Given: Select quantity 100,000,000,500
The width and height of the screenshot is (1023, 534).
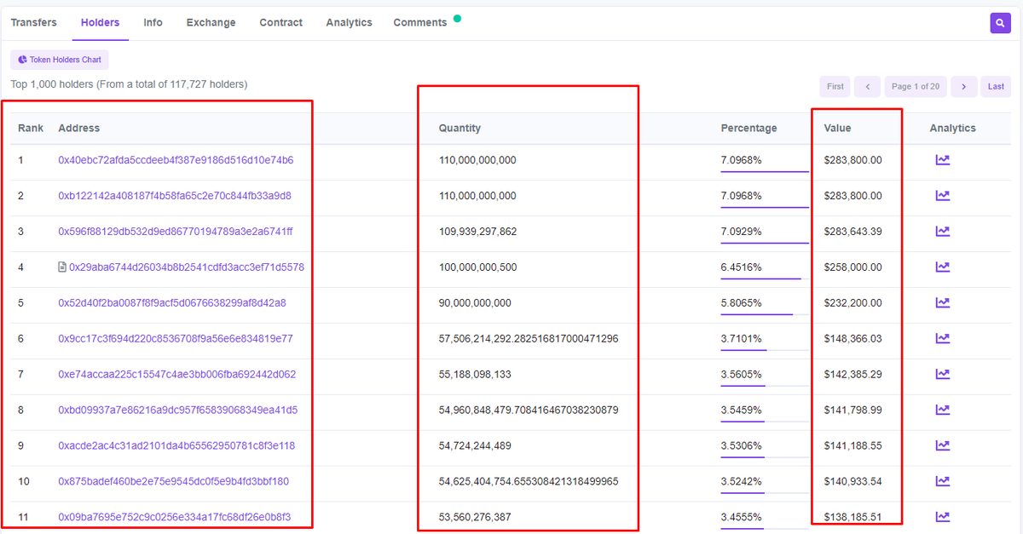Looking at the screenshot, I should click(x=478, y=267).
